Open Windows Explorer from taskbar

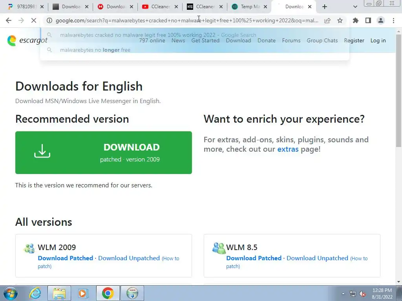(60, 293)
